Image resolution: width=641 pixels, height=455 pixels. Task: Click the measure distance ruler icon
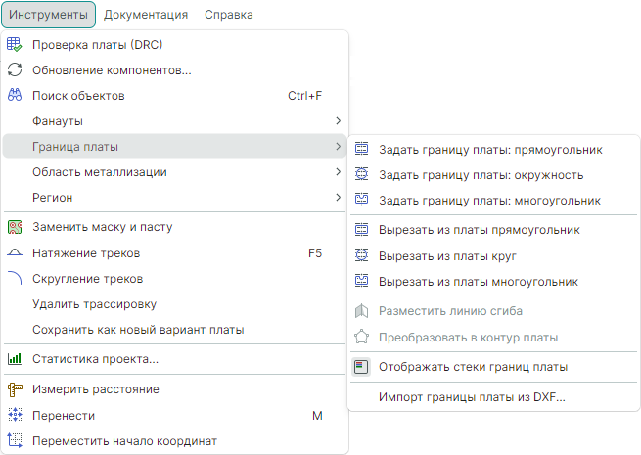(x=15, y=389)
